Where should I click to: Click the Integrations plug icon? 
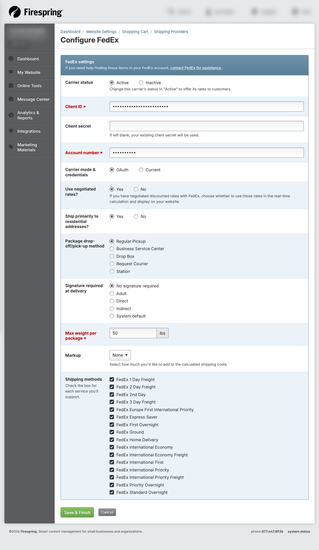pyautogui.click(x=11, y=131)
